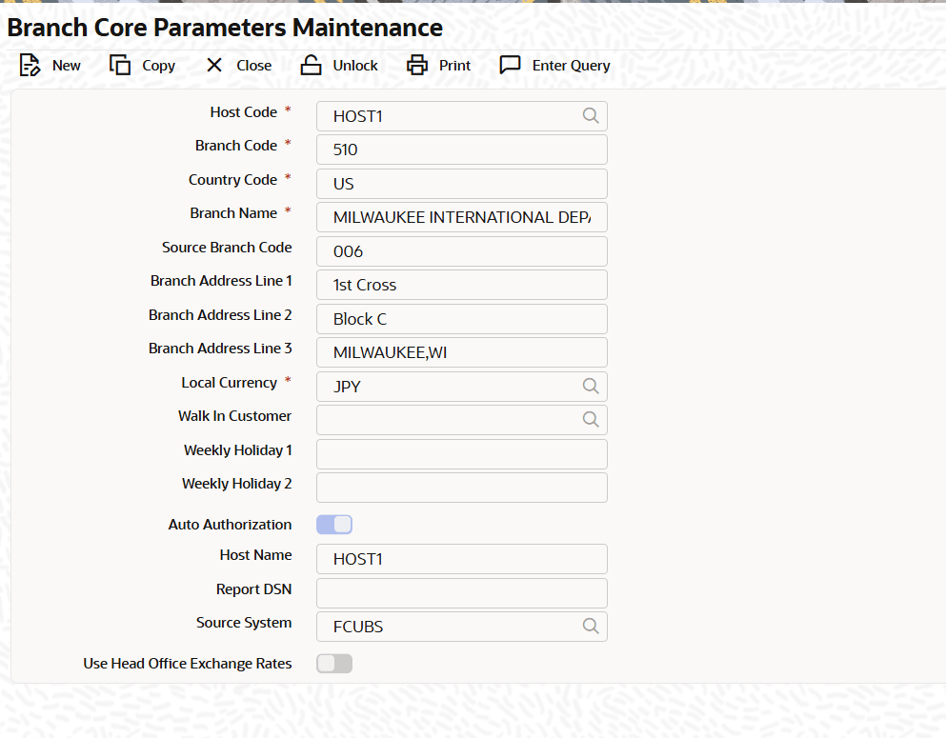This screenshot has height=738, width=946.
Task: Click the Print printer icon
Action: coord(417,65)
